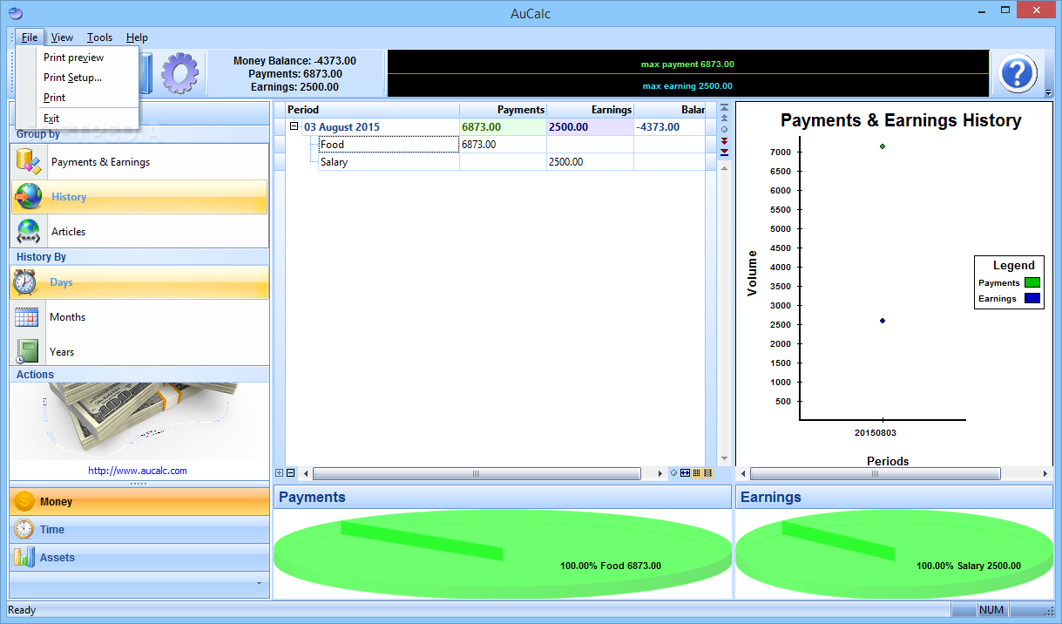The width and height of the screenshot is (1062, 624).
Task: Choose Print preview from File menu
Action: pos(78,58)
